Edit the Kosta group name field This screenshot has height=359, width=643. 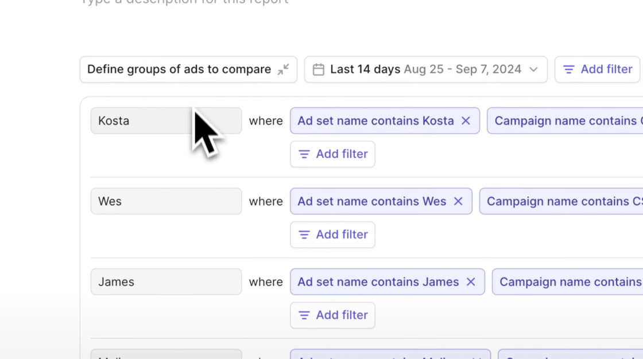point(144,121)
